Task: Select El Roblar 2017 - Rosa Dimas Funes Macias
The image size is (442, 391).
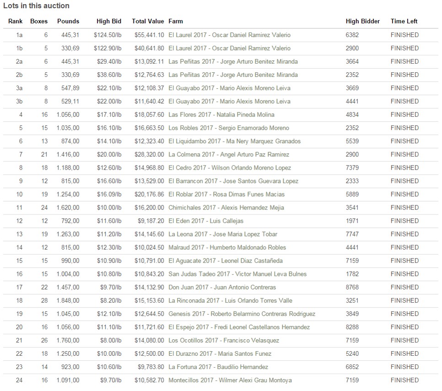Action: (226, 194)
